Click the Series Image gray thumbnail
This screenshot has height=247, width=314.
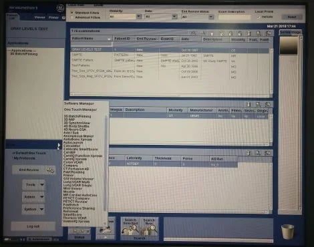289,45
